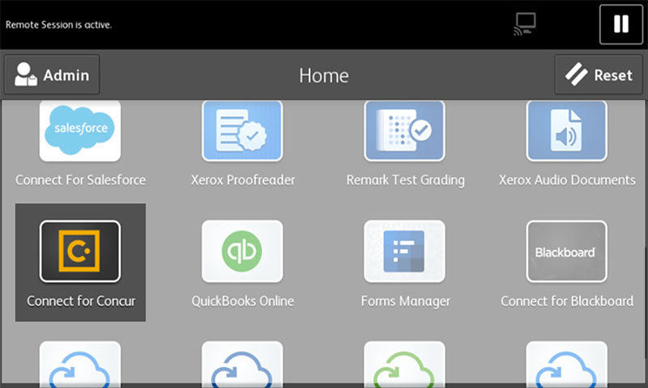Click the 'QuickBooks Online' label

pos(243,301)
